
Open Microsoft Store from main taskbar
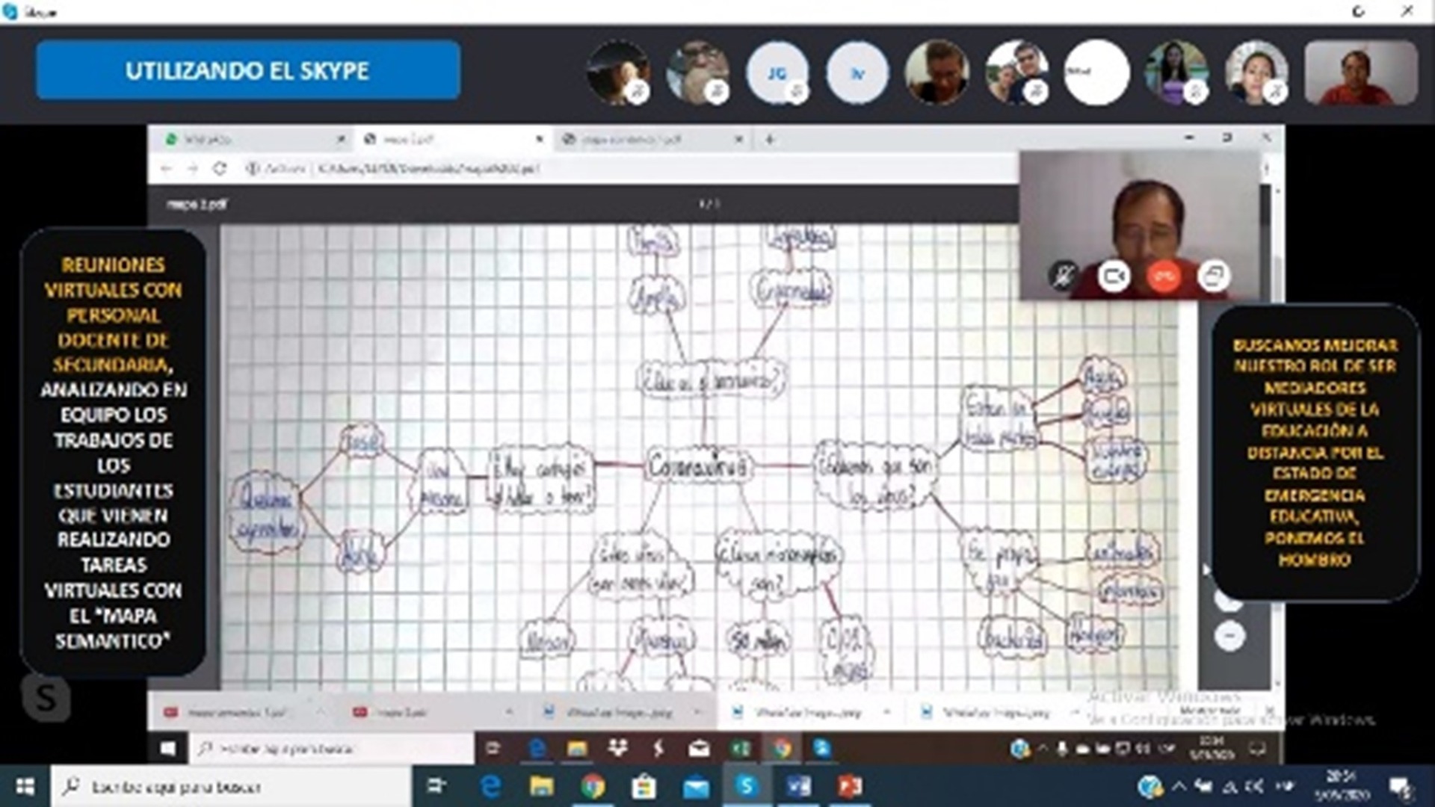pos(644,786)
